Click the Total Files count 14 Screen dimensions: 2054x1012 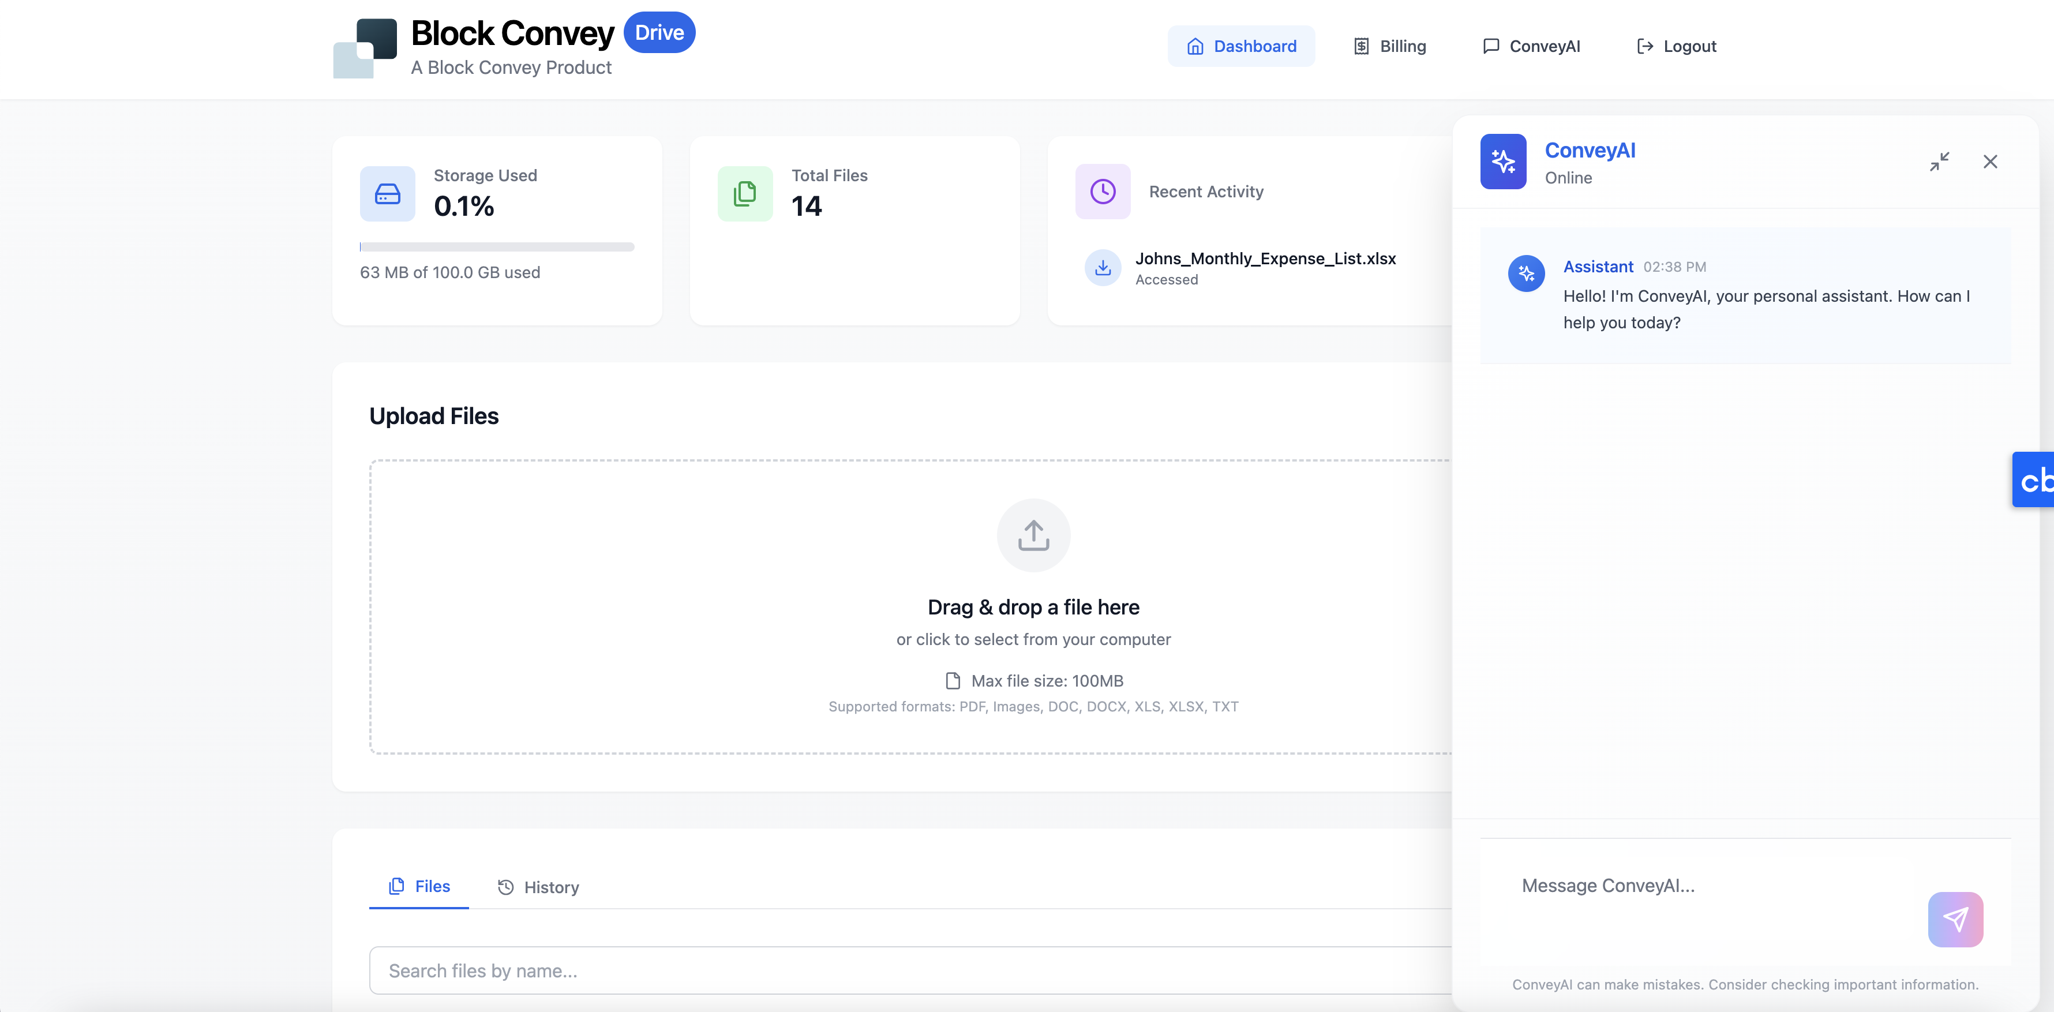(x=806, y=207)
